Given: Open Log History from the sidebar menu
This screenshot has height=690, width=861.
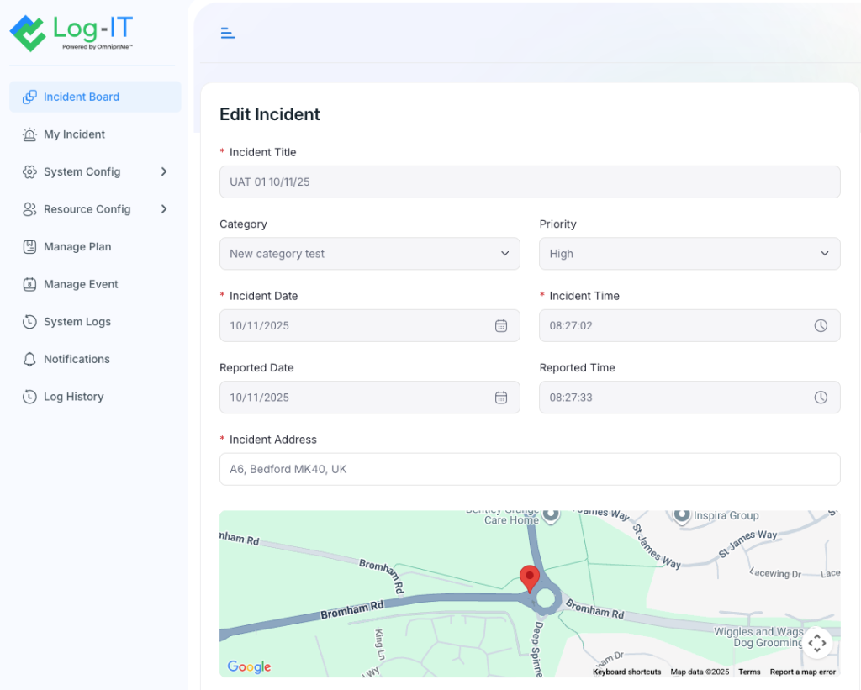Looking at the screenshot, I should point(72,396).
